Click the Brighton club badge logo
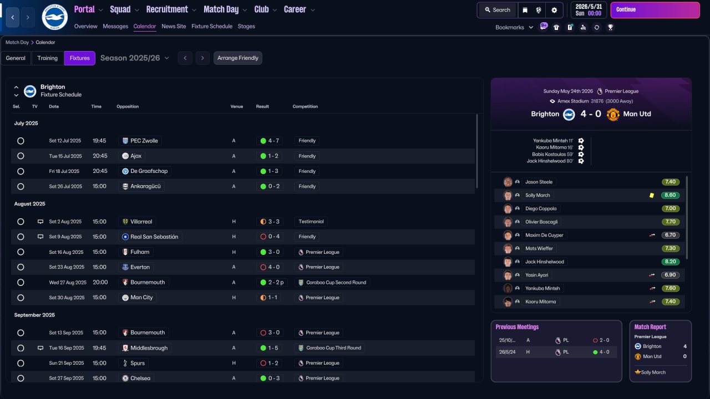 tap(54, 17)
